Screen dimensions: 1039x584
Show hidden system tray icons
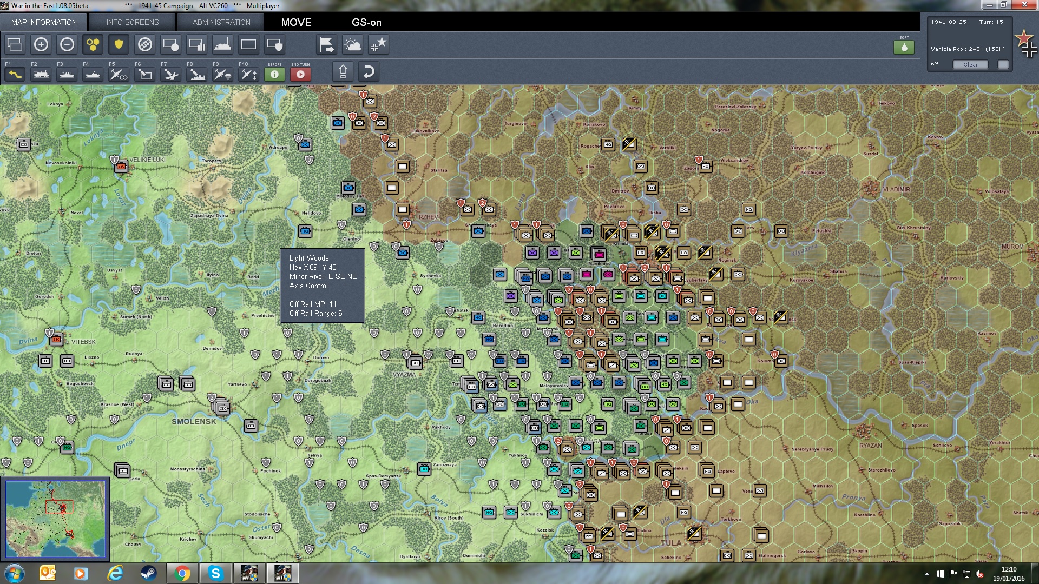coord(927,574)
